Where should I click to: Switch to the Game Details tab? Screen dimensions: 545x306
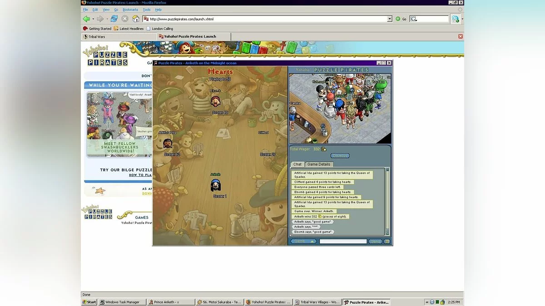(x=318, y=164)
